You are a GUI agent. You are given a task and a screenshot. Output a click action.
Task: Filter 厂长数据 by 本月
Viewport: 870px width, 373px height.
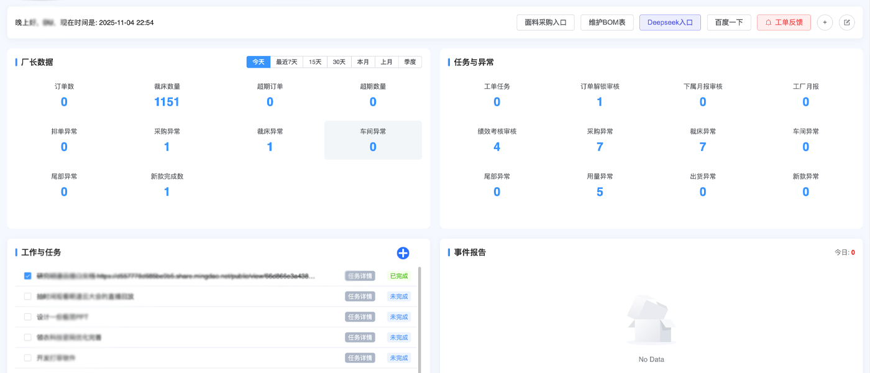coord(362,62)
